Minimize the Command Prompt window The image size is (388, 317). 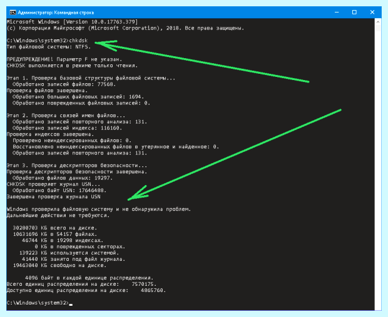(337, 12)
